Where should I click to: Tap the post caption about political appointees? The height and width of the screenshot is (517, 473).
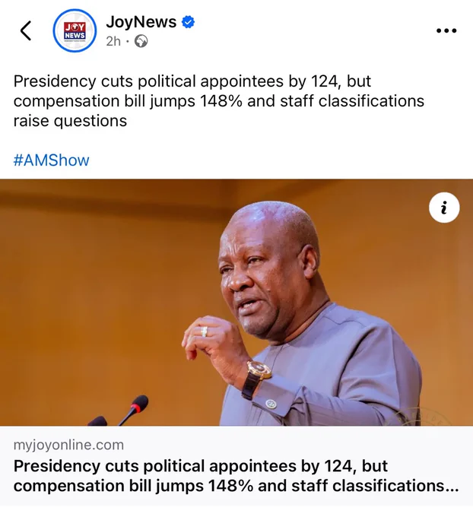click(218, 101)
